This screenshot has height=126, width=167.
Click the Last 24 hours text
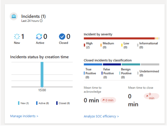[x=30, y=21]
